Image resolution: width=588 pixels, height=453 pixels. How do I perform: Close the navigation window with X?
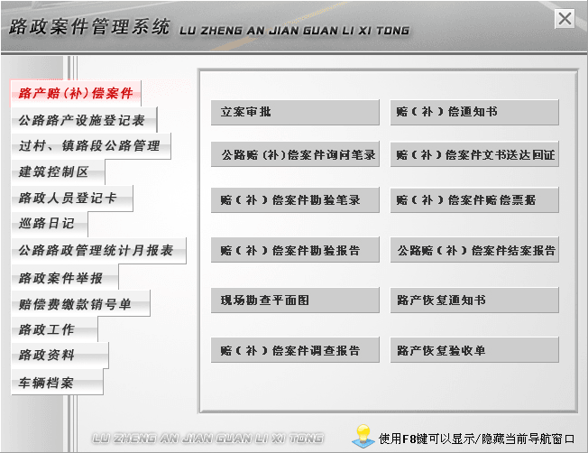[x=565, y=18]
